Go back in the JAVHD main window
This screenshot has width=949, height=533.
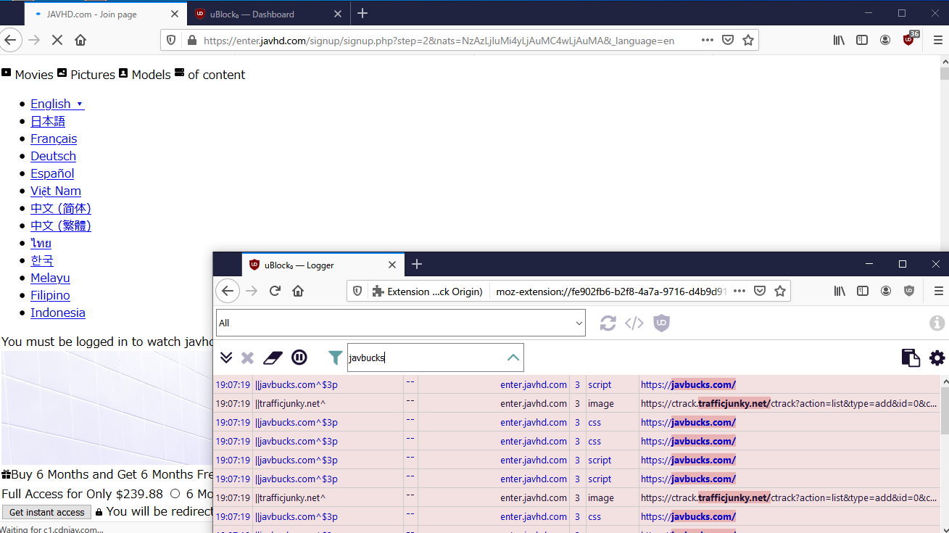10,41
